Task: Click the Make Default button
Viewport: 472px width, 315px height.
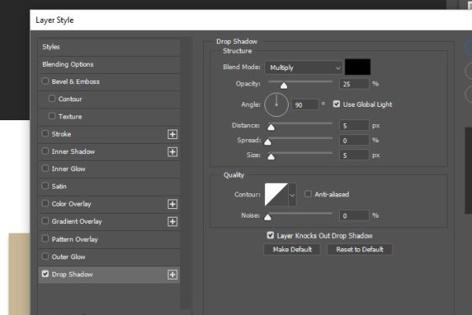Action: tap(292, 249)
